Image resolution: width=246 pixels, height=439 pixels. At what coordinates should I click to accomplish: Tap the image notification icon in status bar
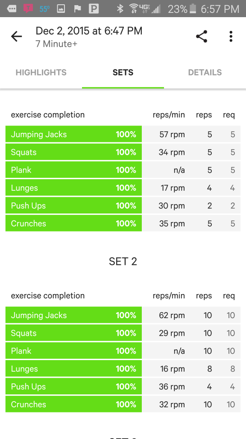point(61,9)
